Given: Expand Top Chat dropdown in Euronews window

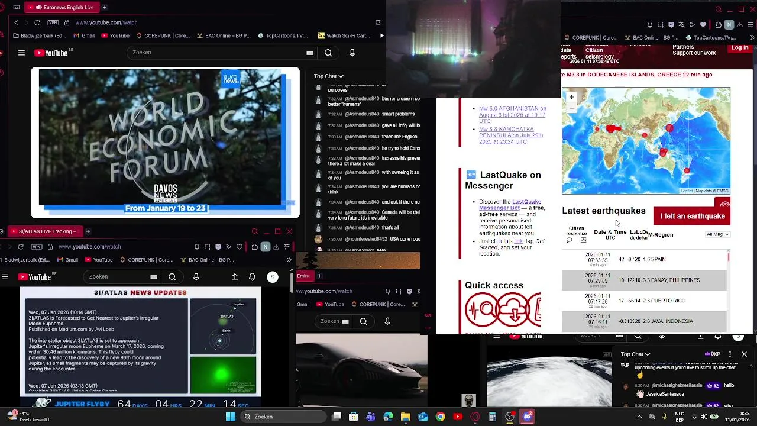Looking at the screenshot, I should (x=329, y=76).
